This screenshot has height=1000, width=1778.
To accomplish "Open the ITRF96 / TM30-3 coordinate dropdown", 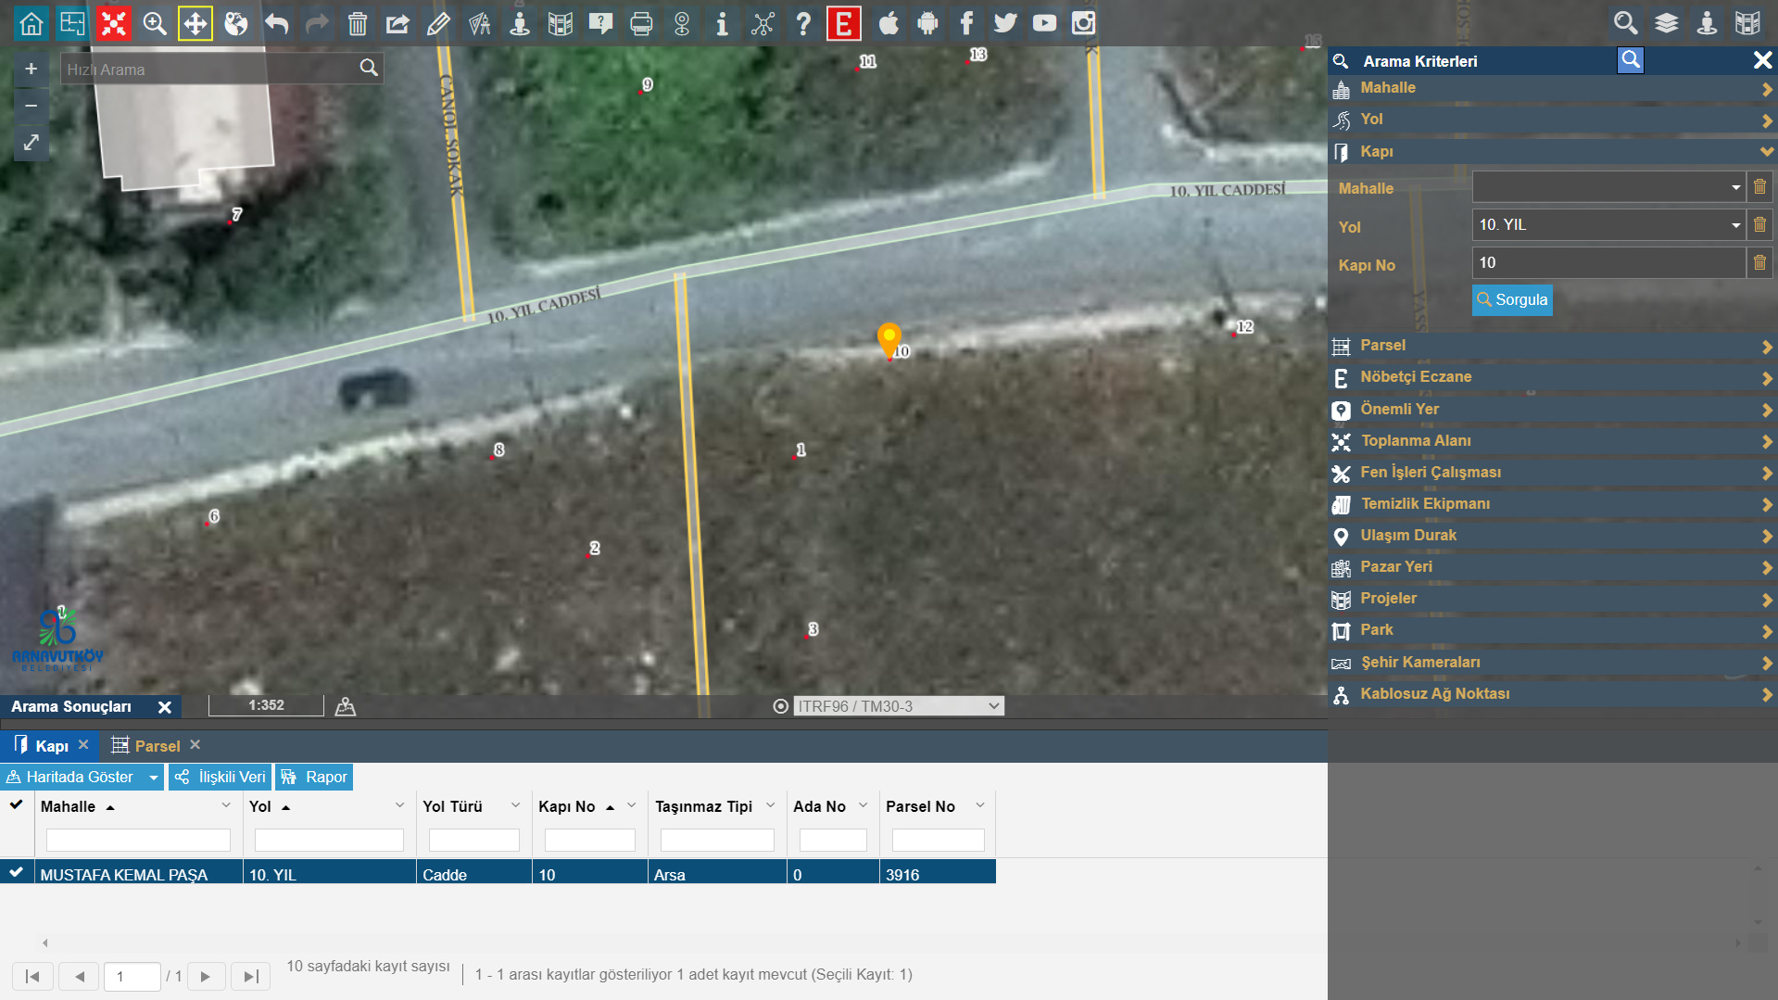I will pyautogui.click(x=899, y=706).
